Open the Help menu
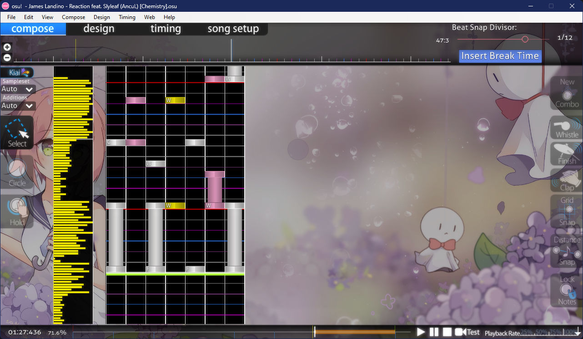This screenshot has width=583, height=339. (169, 17)
